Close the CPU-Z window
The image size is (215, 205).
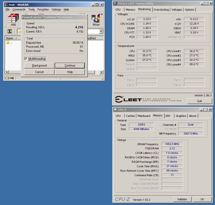coord(210,110)
